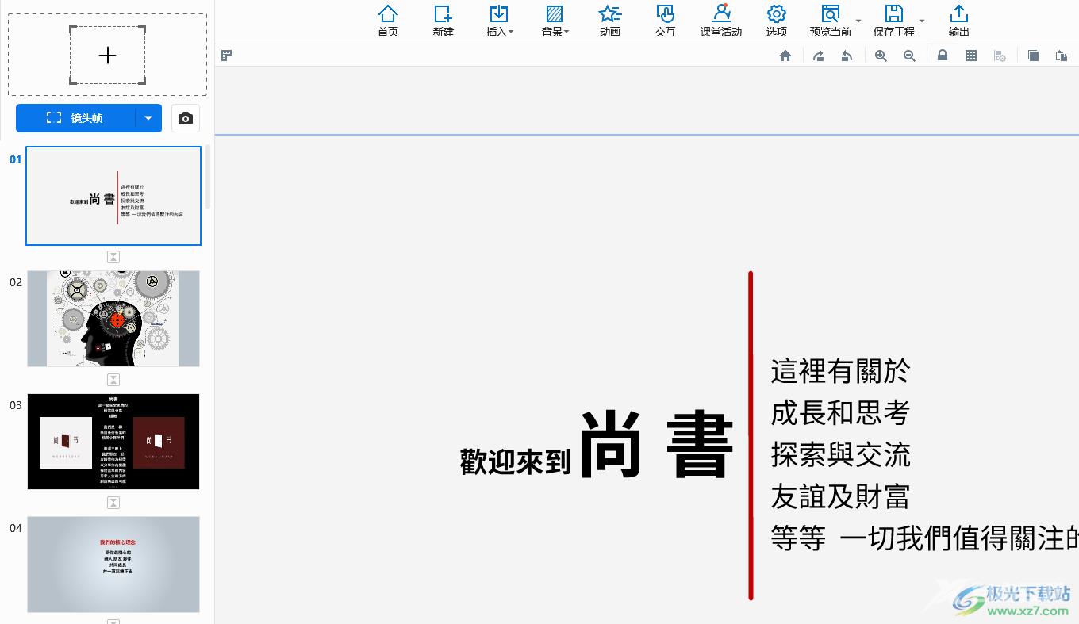Select the 成長和思考 text line

point(840,413)
